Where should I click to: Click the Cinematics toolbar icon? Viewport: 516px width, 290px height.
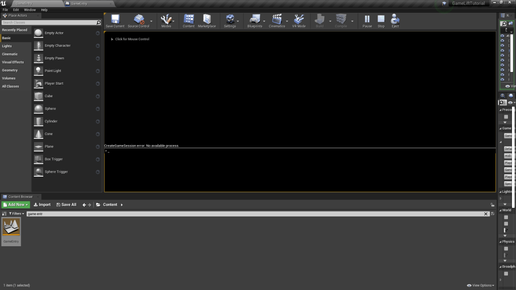pyautogui.click(x=277, y=21)
